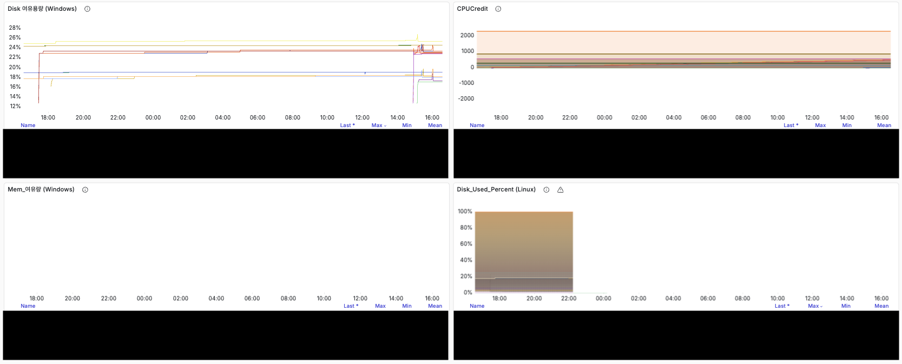Open the CPUCredit panel title menu
Screen dimensions: 902x364
tap(472, 9)
